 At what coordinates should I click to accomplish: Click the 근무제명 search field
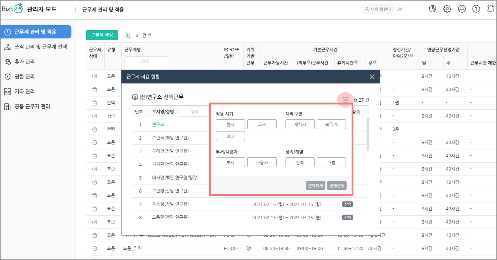(x=147, y=61)
